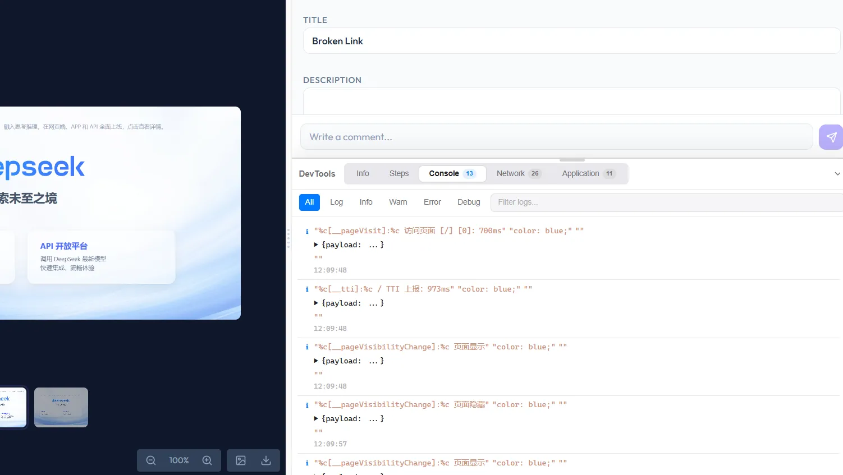The width and height of the screenshot is (843, 475).
Task: Click the Steps tab in DevTools
Action: pyautogui.click(x=398, y=173)
